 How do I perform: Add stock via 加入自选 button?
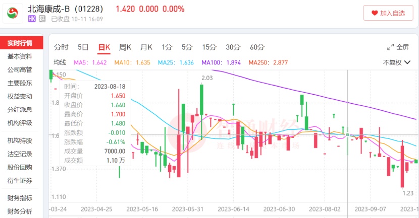click(388, 13)
